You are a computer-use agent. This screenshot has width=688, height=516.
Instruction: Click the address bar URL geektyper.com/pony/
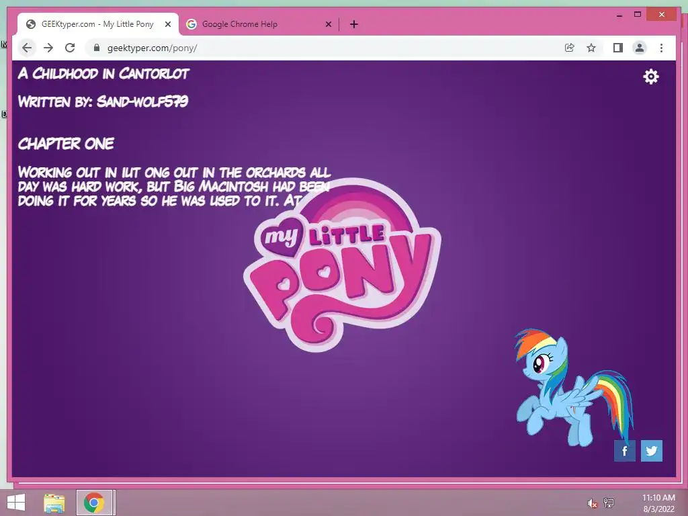(x=153, y=48)
